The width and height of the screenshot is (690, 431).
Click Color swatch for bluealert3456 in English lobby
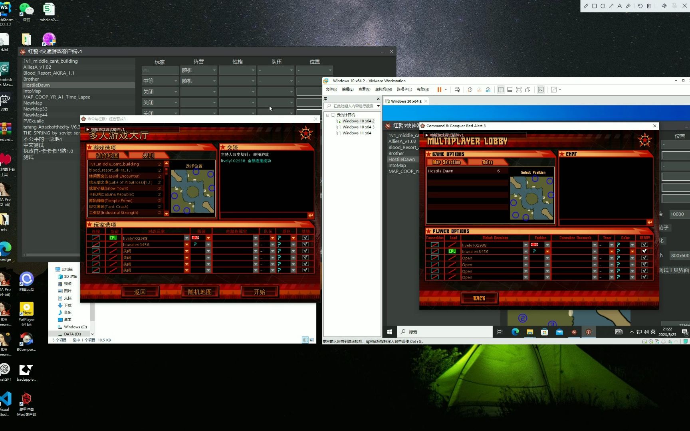tap(618, 251)
